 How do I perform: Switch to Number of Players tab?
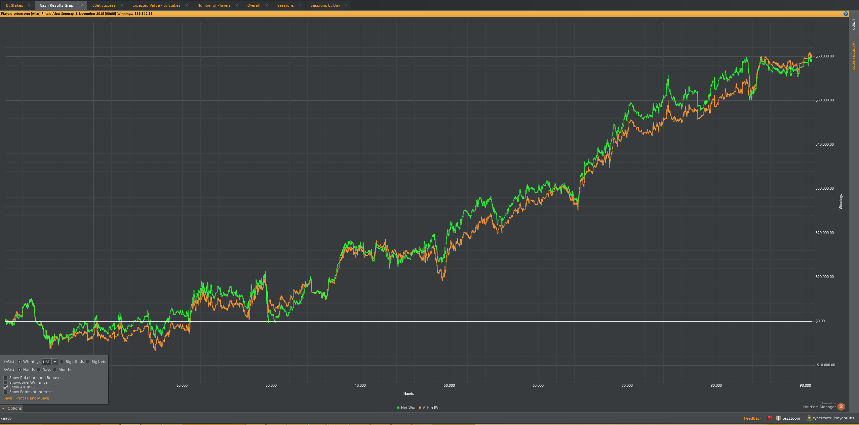(x=214, y=5)
